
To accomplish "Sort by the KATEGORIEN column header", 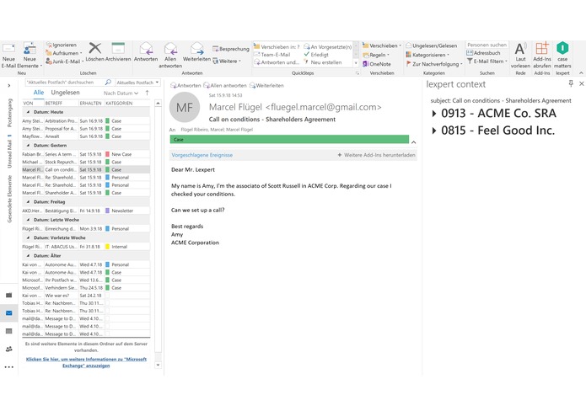I will pos(119,104).
